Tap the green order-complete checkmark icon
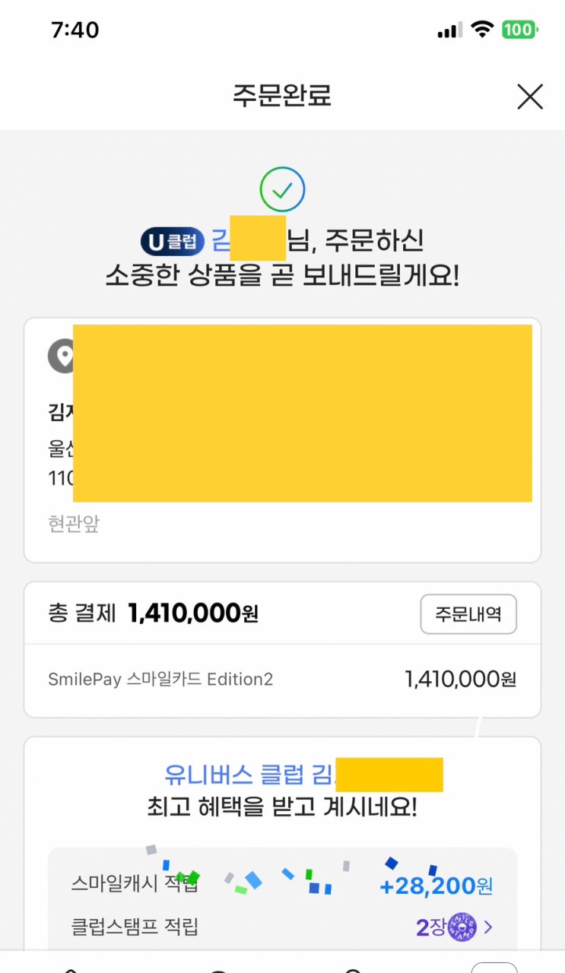The image size is (565, 973). (282, 189)
